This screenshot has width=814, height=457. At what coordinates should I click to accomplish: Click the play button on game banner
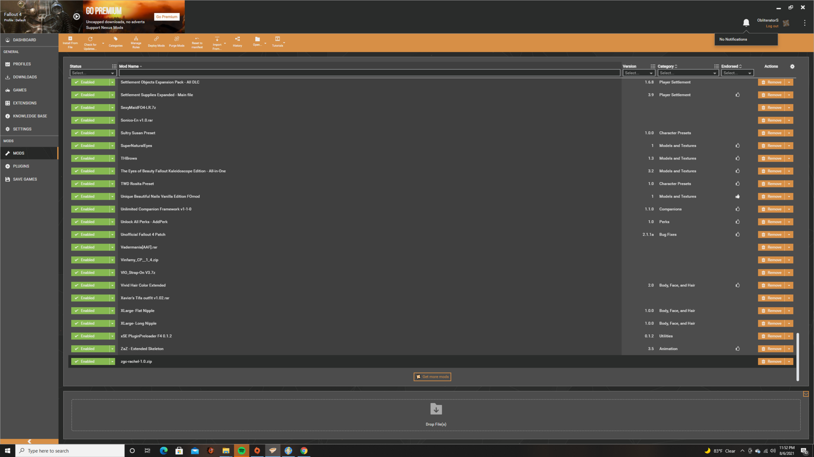pyautogui.click(x=76, y=17)
